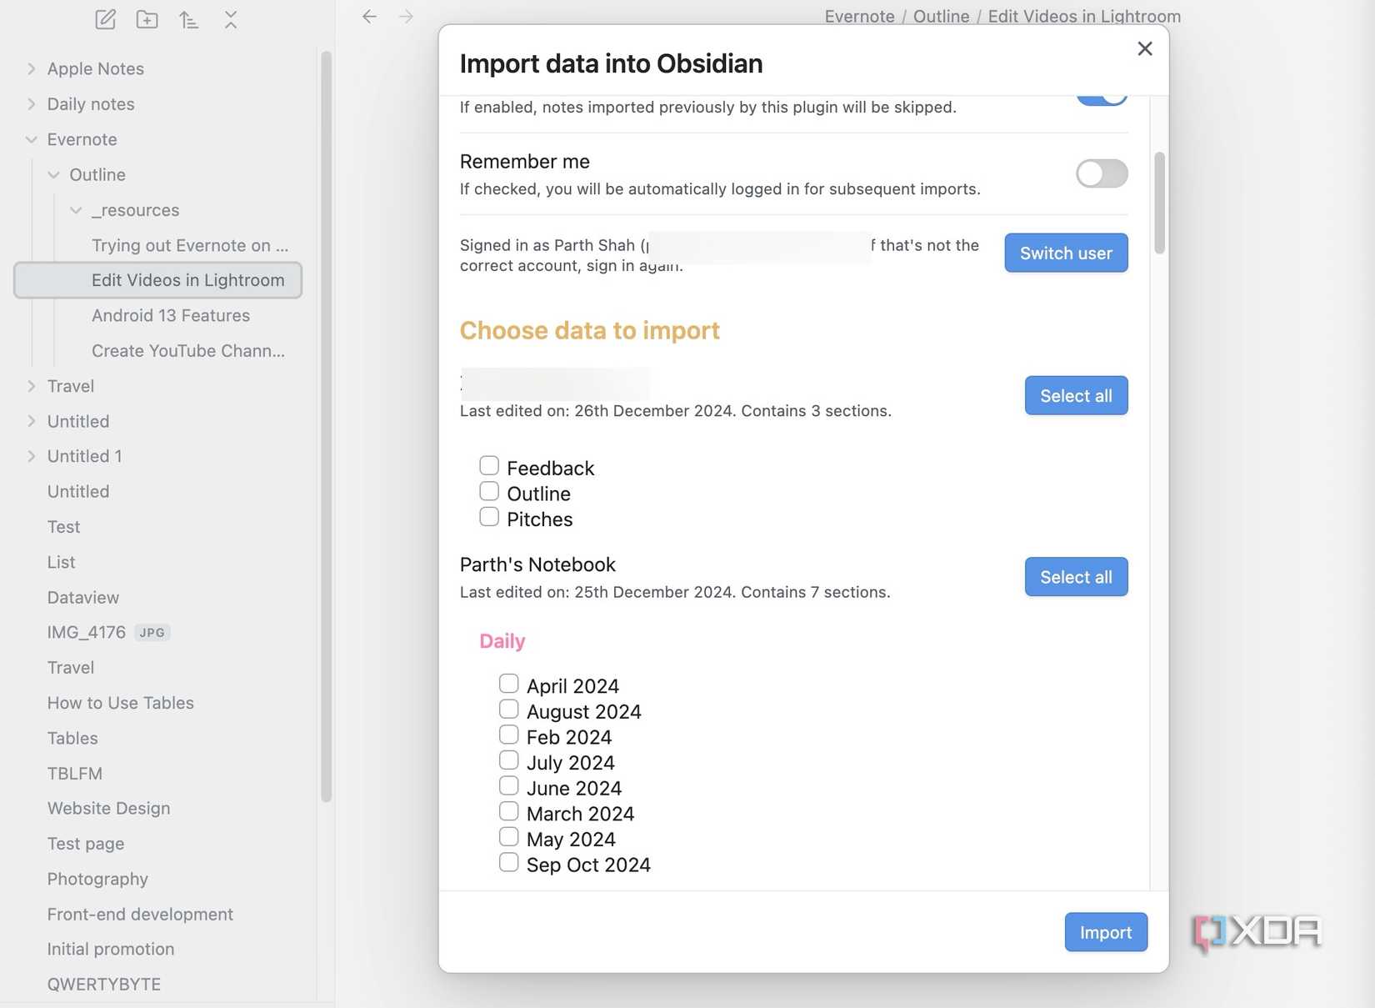Open the Outline breadcrumb link
The width and height of the screenshot is (1375, 1008).
point(941,16)
